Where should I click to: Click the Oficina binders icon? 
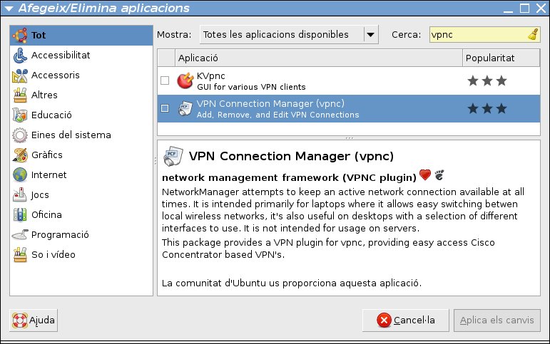pyautogui.click(x=20, y=215)
